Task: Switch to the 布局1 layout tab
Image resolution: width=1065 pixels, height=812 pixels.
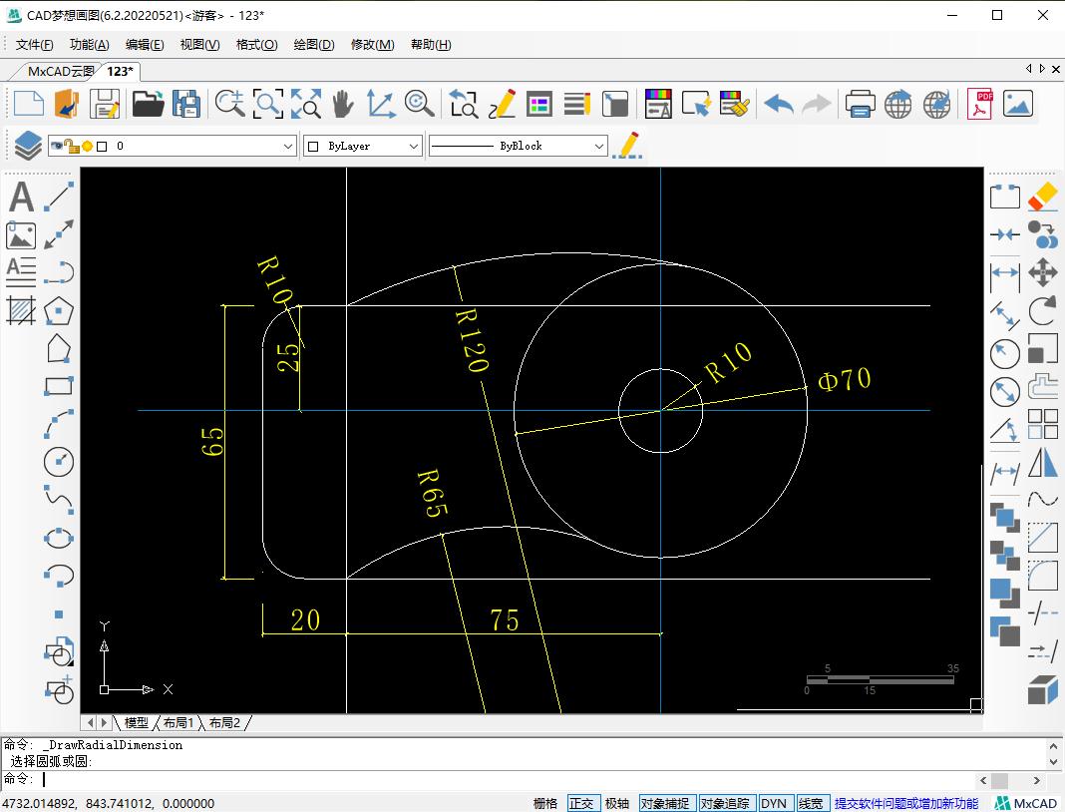Action: pyautogui.click(x=178, y=722)
